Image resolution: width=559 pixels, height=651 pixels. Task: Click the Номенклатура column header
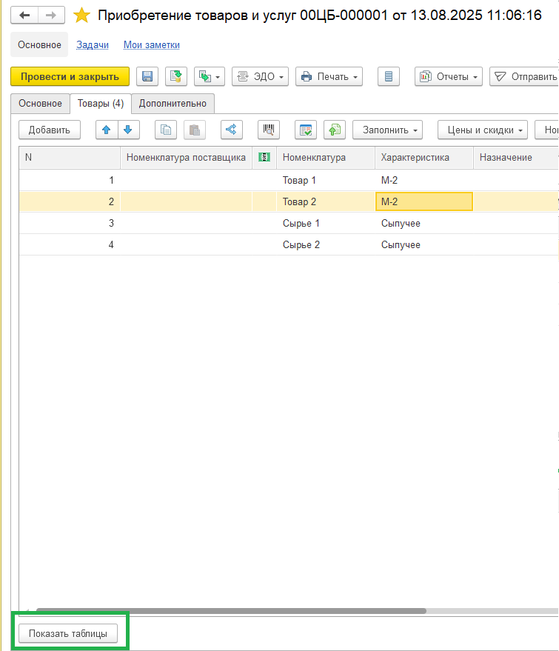[x=326, y=157]
